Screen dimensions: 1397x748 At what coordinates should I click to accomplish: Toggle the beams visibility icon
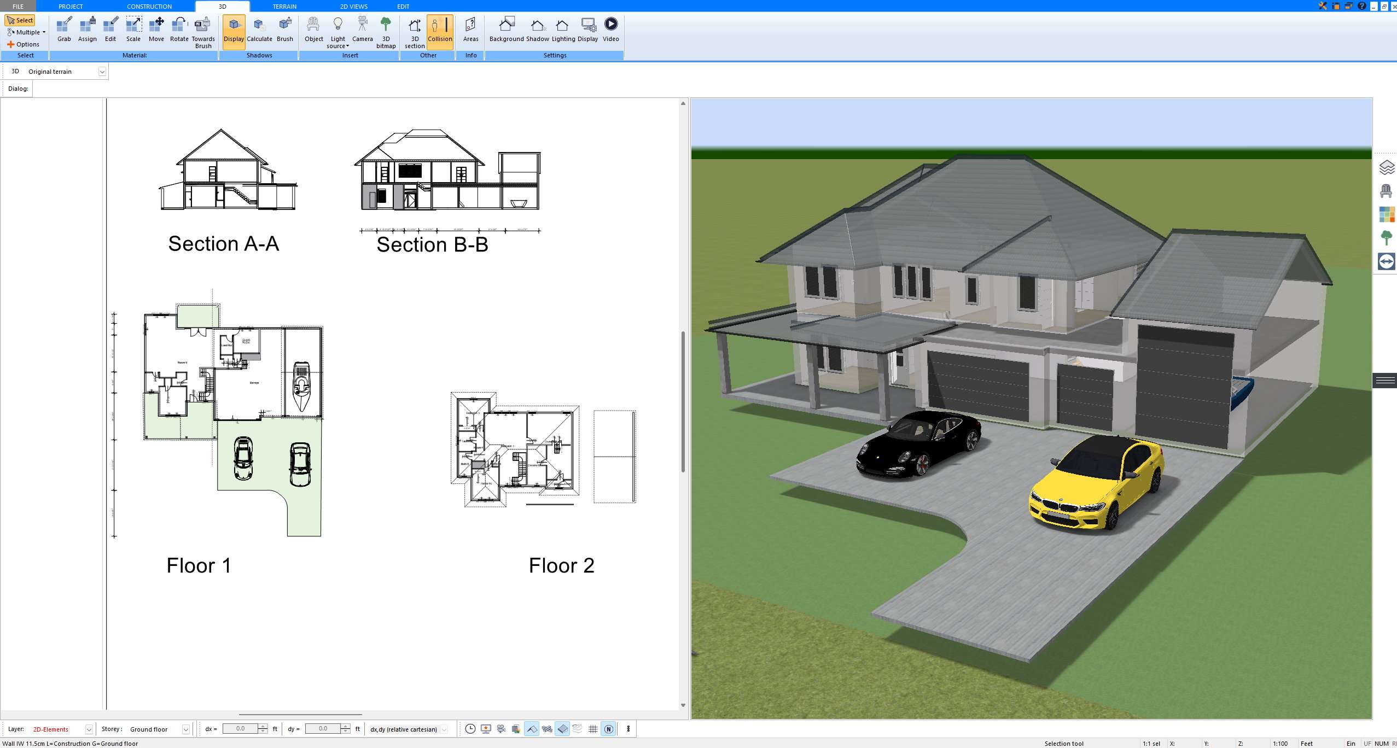[547, 729]
